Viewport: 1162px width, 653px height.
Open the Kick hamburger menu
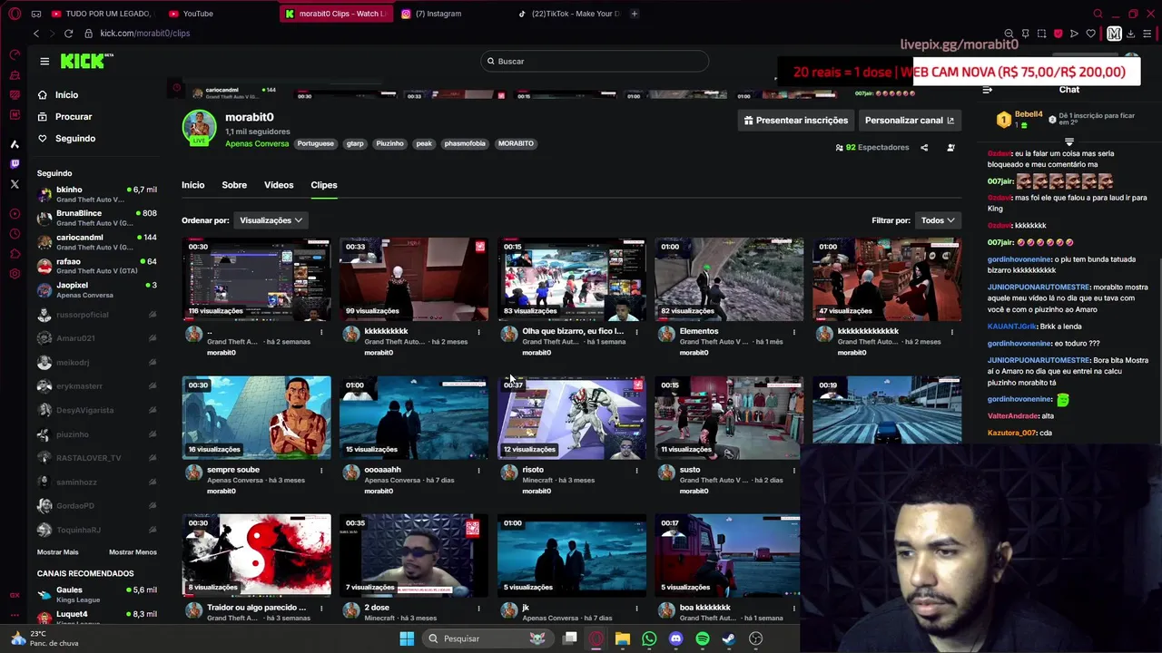pyautogui.click(x=44, y=61)
